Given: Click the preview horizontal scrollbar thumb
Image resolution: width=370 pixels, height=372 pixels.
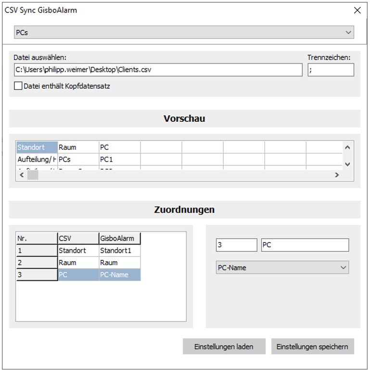Looking at the screenshot, I should pyautogui.click(x=33, y=175).
